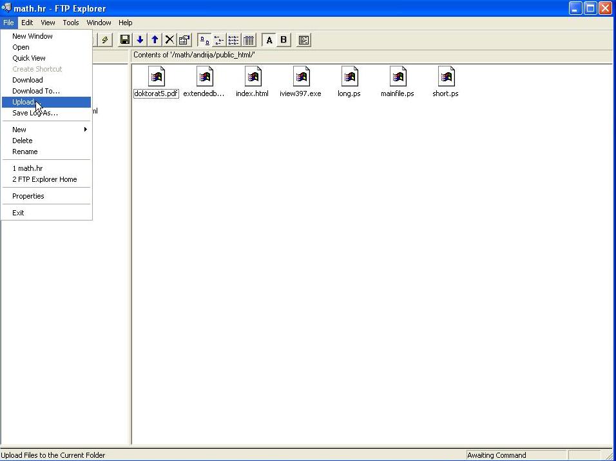Image resolution: width=616 pixels, height=461 pixels.
Task: Choose Delete from the File menu
Action: pos(46,141)
